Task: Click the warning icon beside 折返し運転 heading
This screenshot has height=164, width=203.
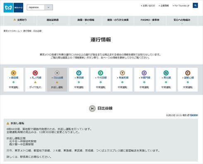Action: (x=8, y=123)
